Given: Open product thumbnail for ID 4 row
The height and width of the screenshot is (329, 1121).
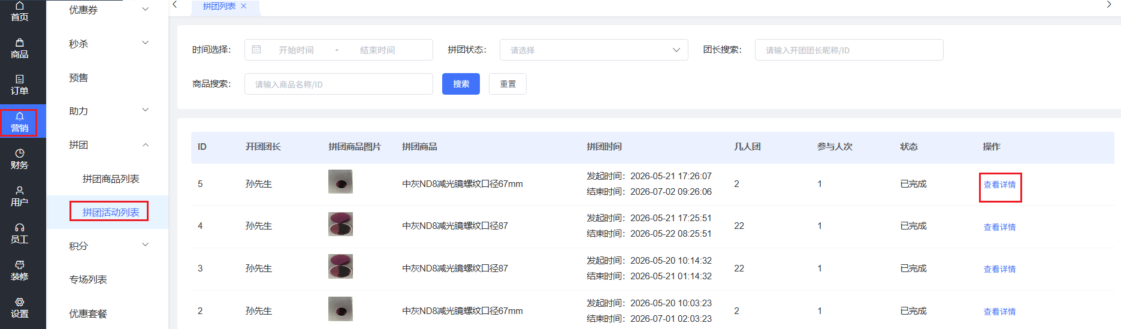Looking at the screenshot, I should (340, 224).
